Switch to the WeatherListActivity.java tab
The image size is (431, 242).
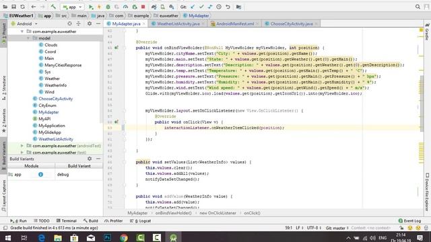tap(178, 24)
